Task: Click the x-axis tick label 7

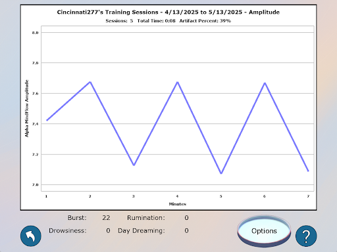Action: [308, 196]
